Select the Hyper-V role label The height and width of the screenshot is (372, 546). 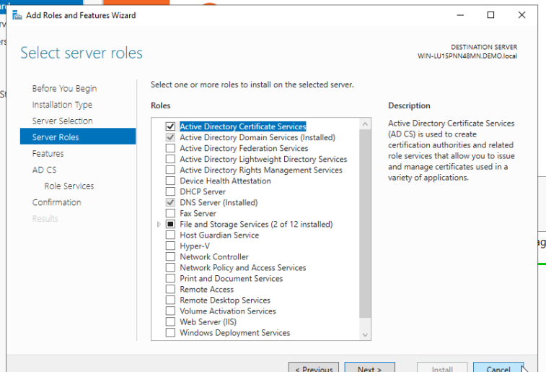point(195,246)
